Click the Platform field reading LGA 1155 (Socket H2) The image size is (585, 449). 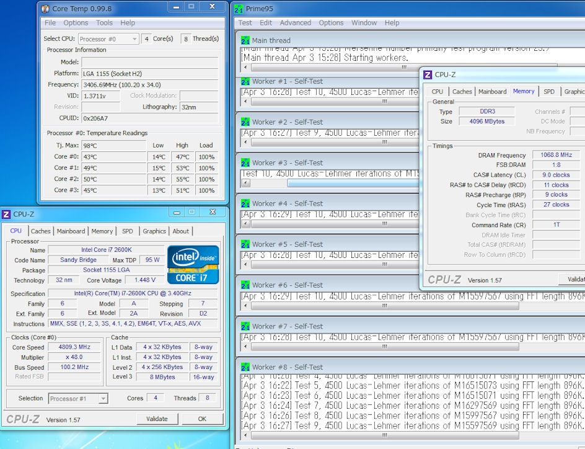150,74
